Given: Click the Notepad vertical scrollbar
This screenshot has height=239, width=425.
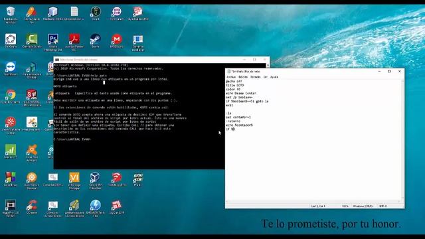Looking at the screenshot, I should point(402,139).
